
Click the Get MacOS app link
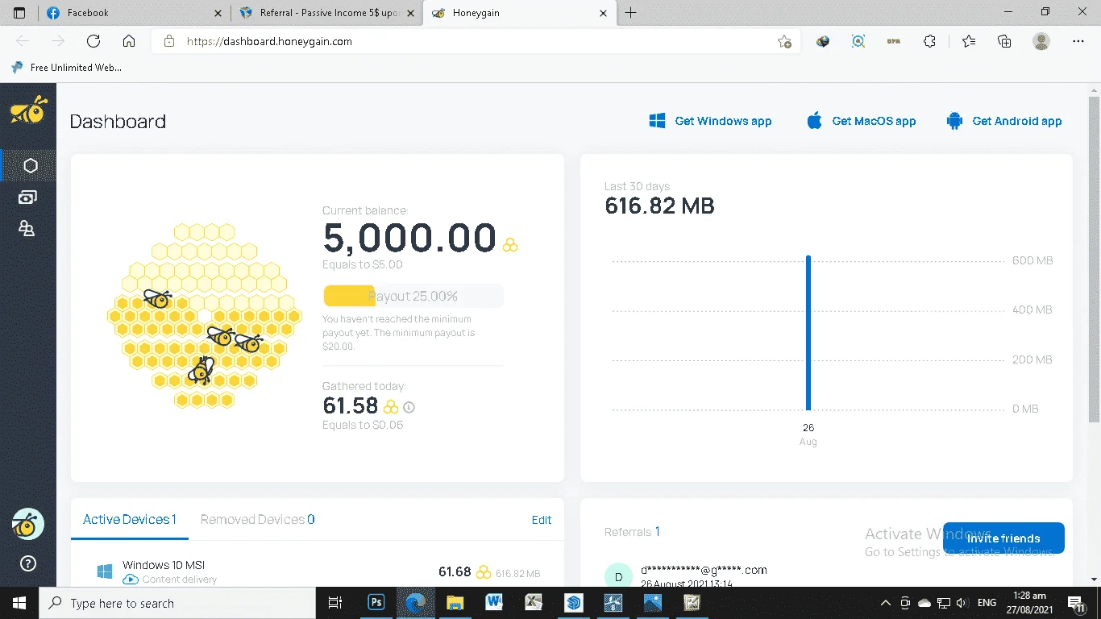tap(861, 121)
